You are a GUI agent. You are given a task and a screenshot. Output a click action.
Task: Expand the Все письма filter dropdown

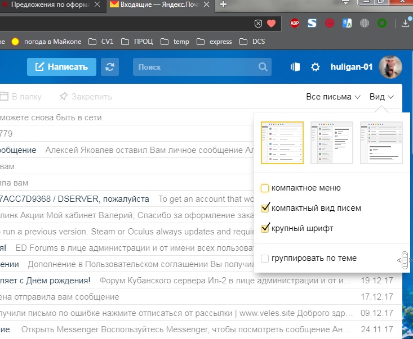click(333, 97)
